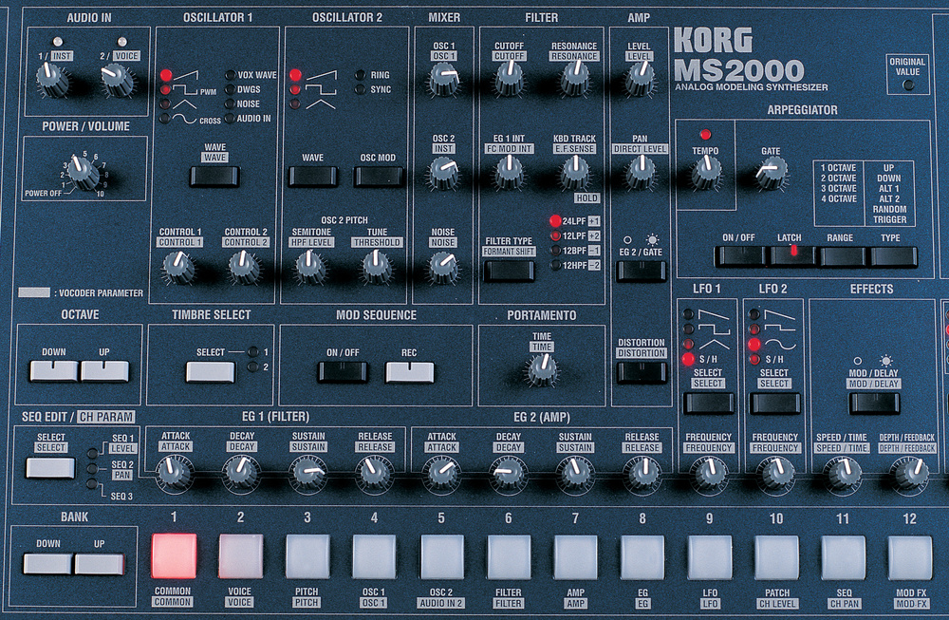Screen dimensions: 949x620
Task: Toggle the Mod Sequence ON/OFF button
Action: (x=344, y=372)
